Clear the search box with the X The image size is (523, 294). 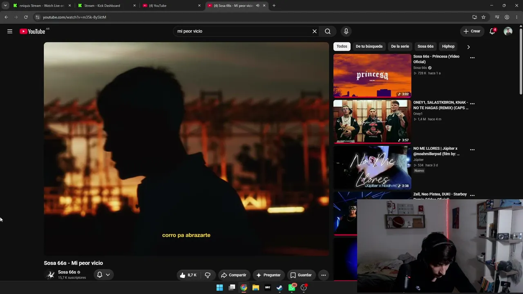(x=315, y=31)
